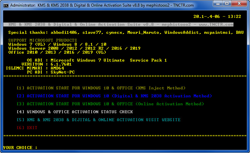Click the OS ADI Windows 7 Ultimate line
The height and width of the screenshot is (153, 250).
(97, 60)
